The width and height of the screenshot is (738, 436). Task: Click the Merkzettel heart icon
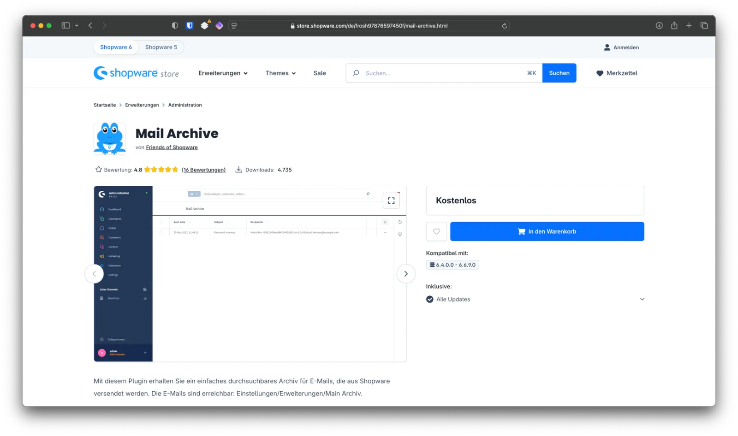pos(600,73)
